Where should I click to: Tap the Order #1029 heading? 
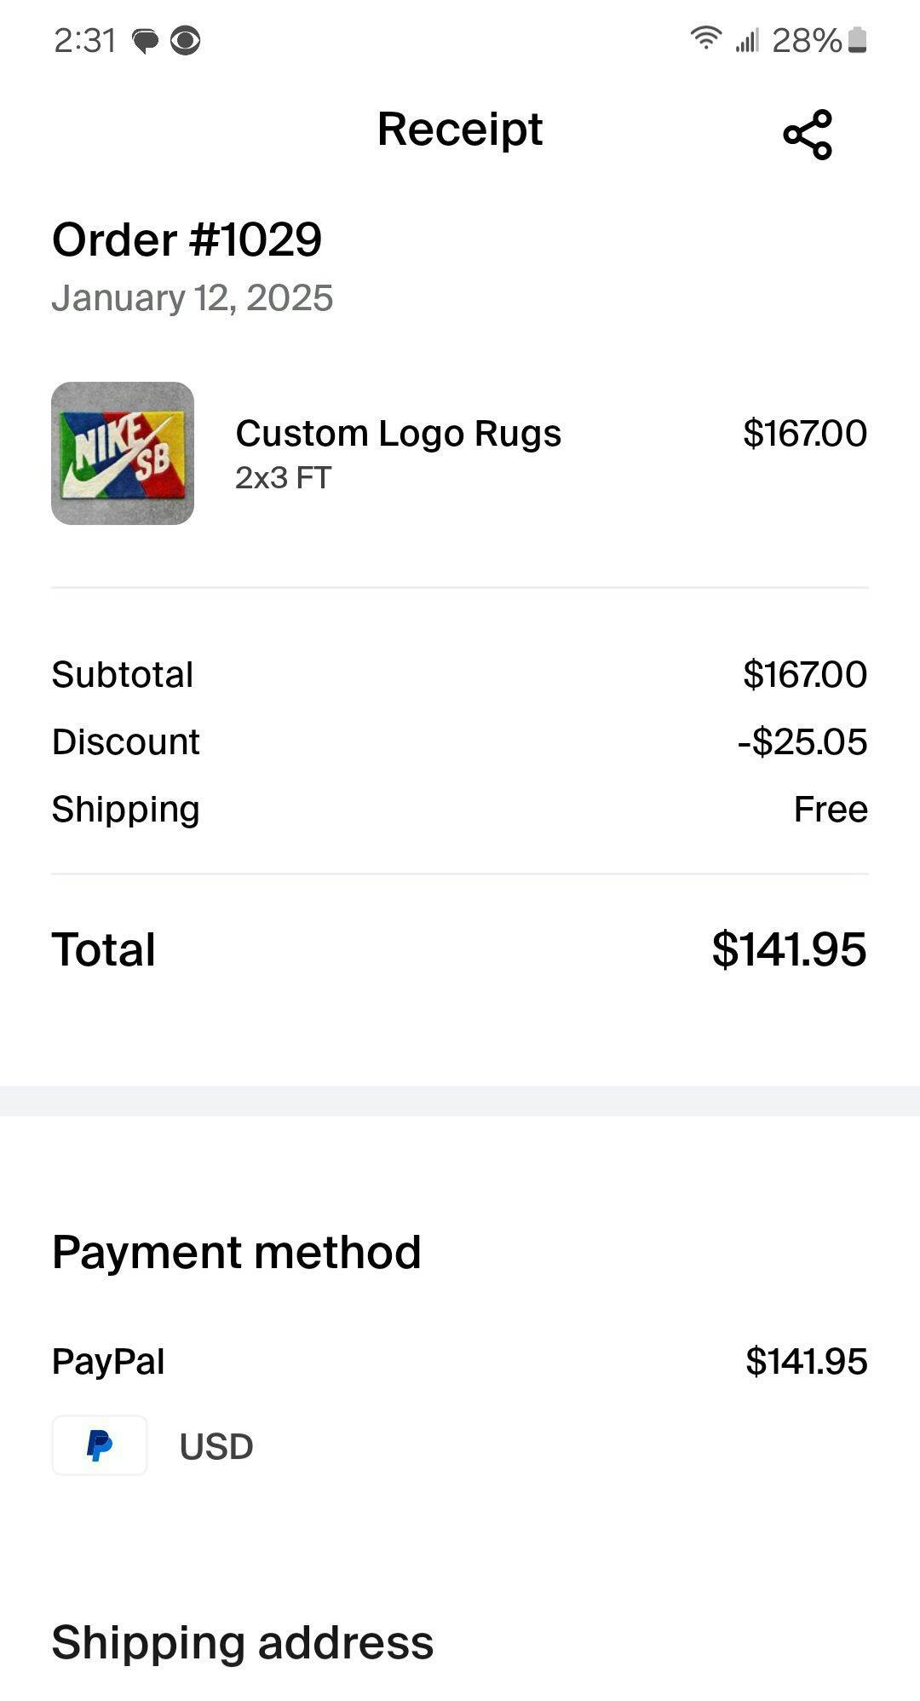click(x=187, y=239)
